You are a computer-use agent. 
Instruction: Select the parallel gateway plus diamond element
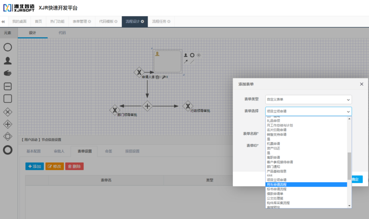coord(8,124)
